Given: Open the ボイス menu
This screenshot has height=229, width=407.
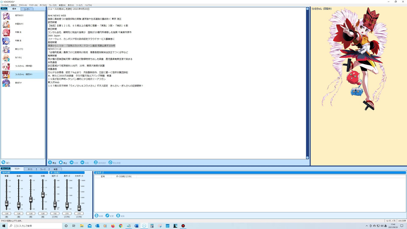Looking at the screenshot, I should point(43,5).
